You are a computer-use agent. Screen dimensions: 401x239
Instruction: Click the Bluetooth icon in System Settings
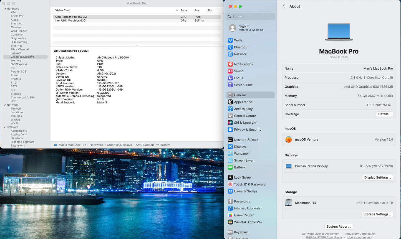[x=230, y=47]
